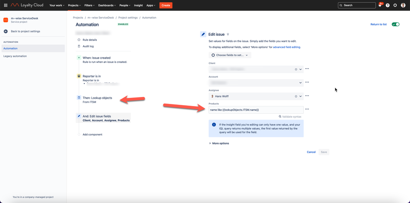Open the Apps dropdown menu
The width and height of the screenshot is (410, 203).
click(x=151, y=5)
